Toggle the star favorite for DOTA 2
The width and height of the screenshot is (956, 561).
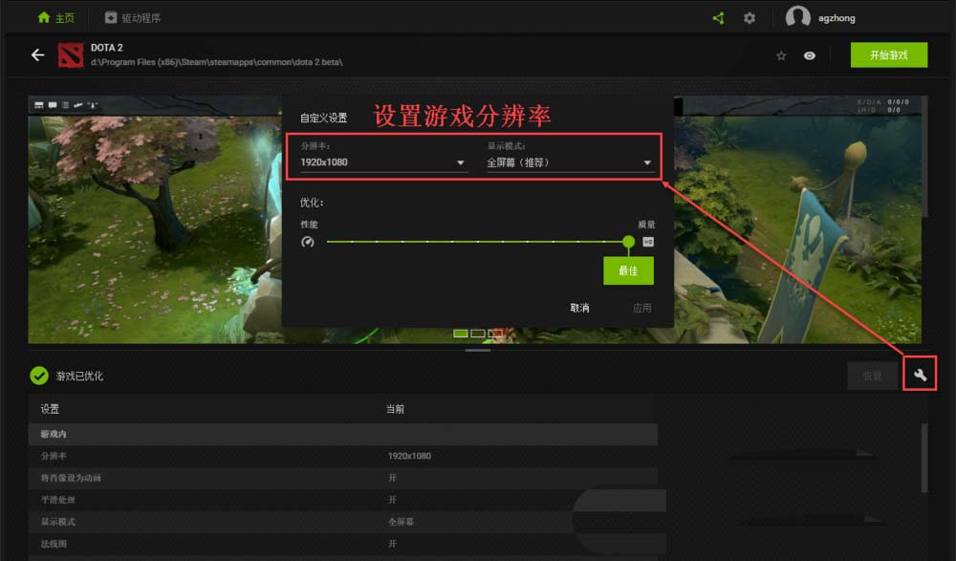pyautogui.click(x=781, y=56)
